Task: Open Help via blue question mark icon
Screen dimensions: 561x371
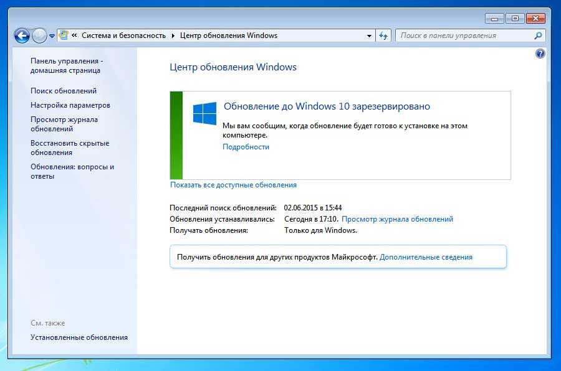Action: click(540, 54)
